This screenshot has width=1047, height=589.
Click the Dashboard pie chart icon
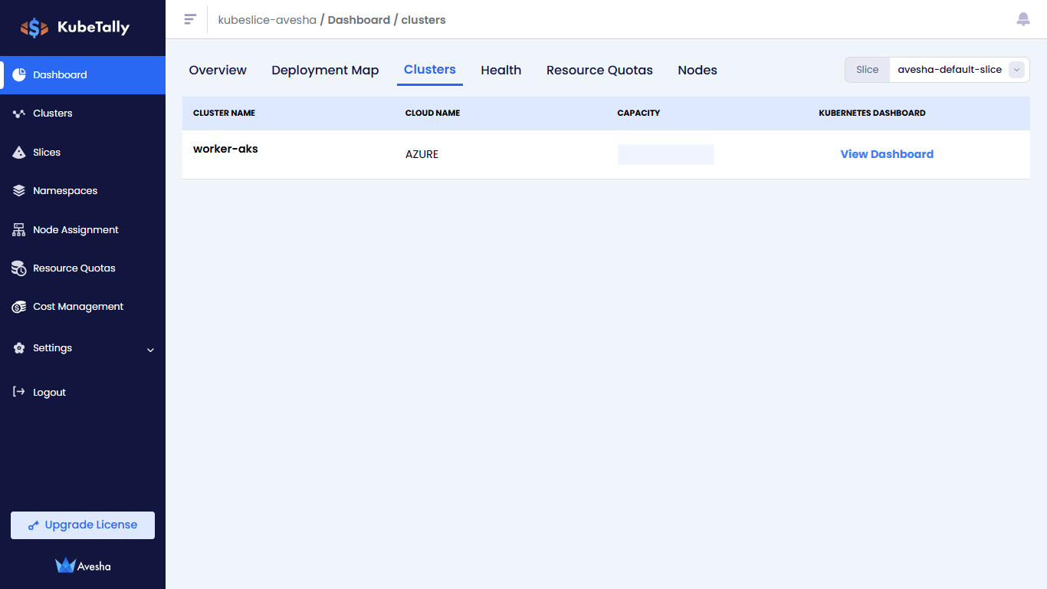[x=19, y=74]
